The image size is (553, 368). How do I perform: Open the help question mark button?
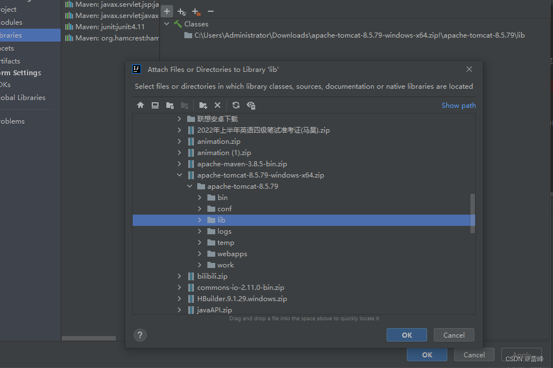(140, 335)
